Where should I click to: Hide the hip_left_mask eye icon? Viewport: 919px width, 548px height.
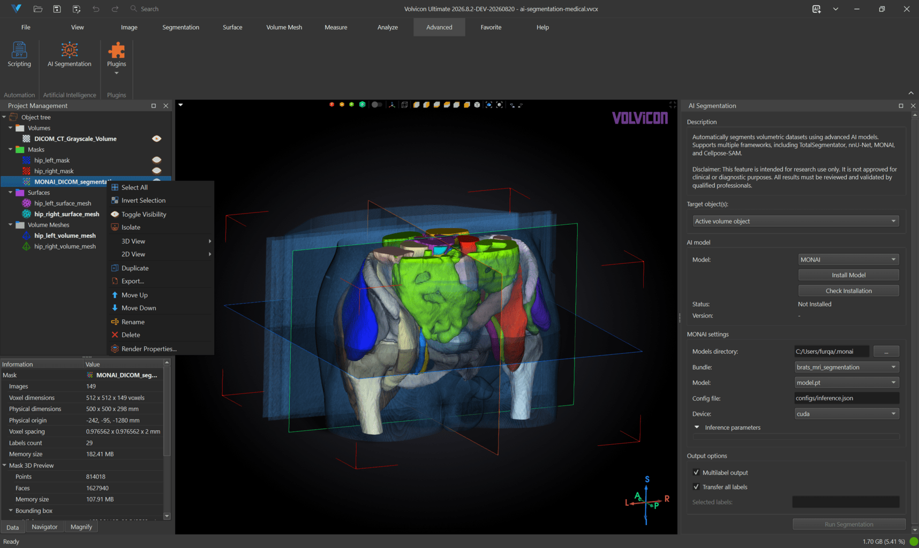[x=156, y=160]
